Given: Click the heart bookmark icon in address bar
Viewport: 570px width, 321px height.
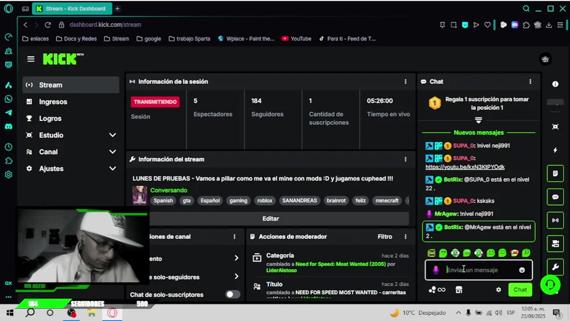Looking at the screenshot, I should pos(487,25).
